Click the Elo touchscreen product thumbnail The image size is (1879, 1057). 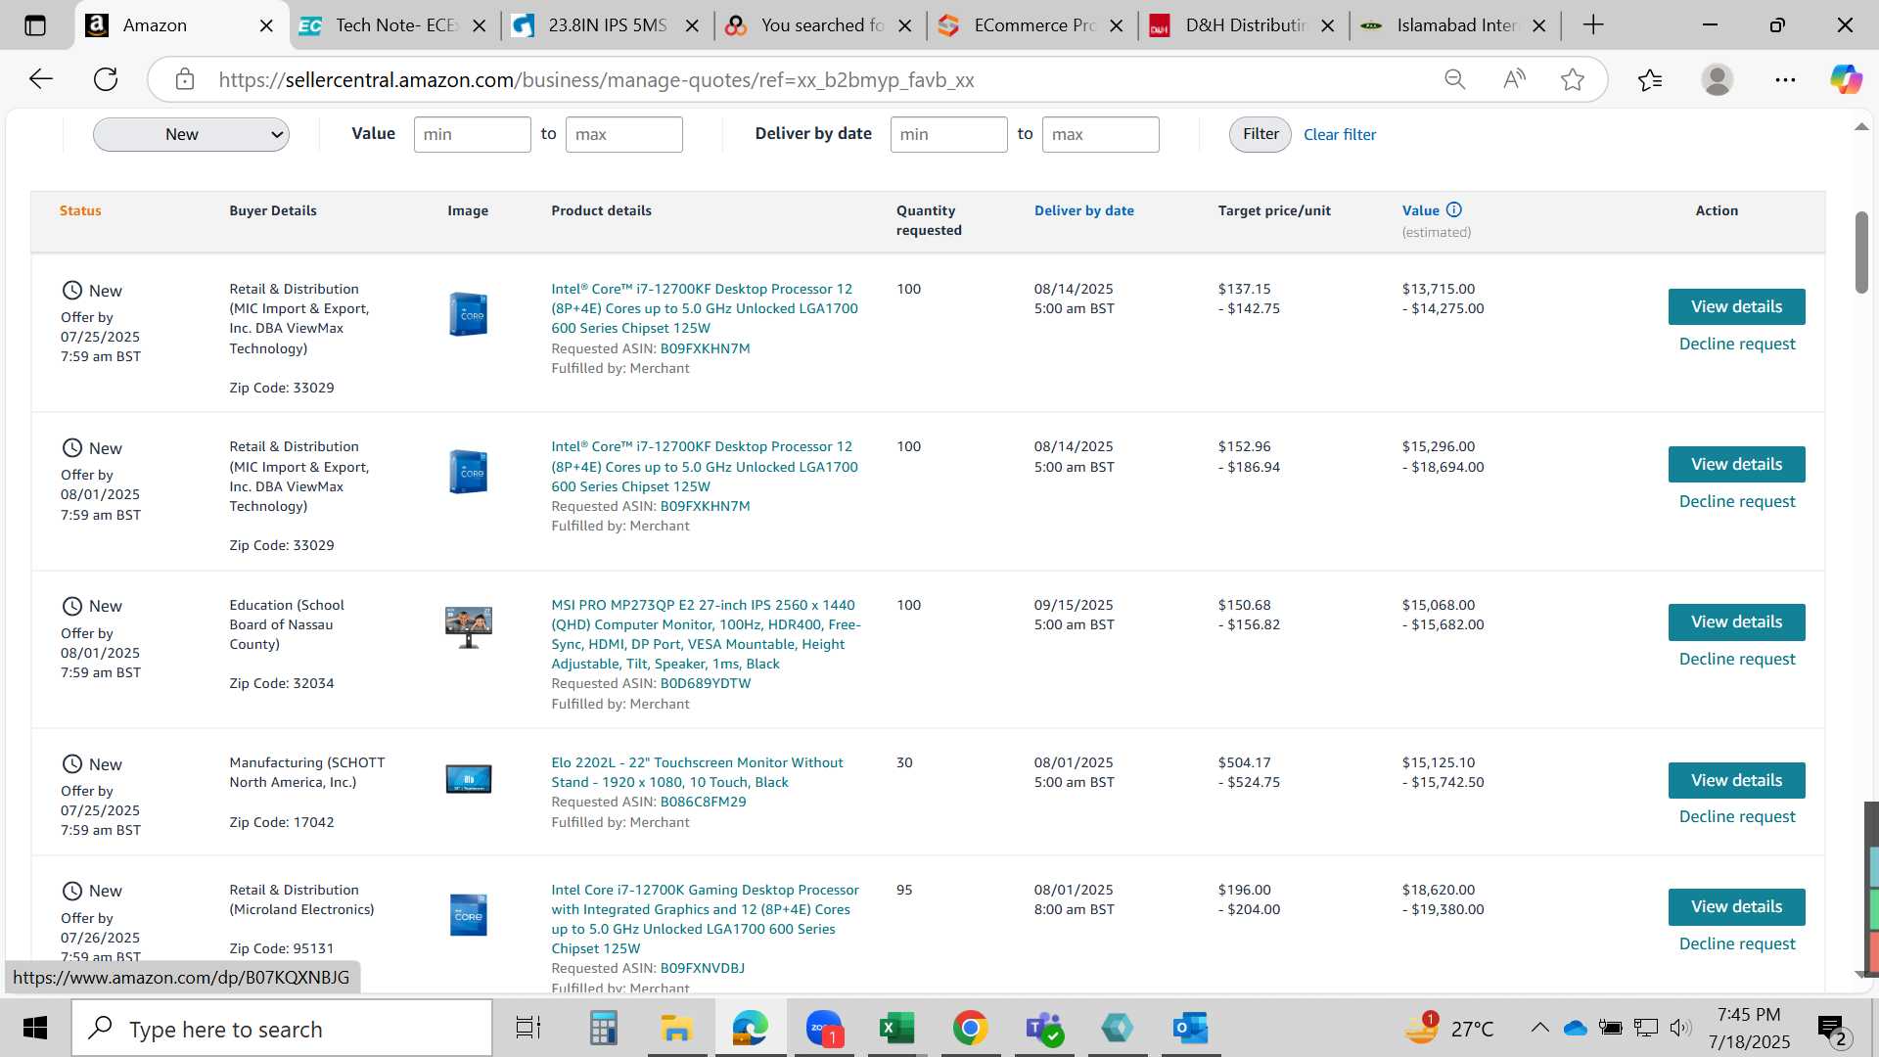pyautogui.click(x=469, y=779)
